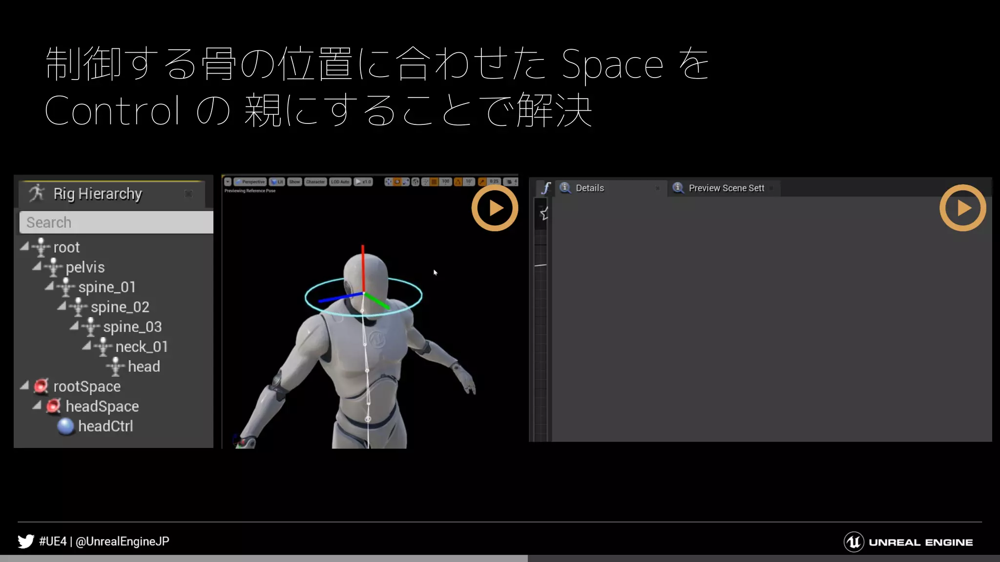Viewport: 1000px width, 562px height.
Task: Collapse the neck_01 tree node
Action: click(x=86, y=346)
